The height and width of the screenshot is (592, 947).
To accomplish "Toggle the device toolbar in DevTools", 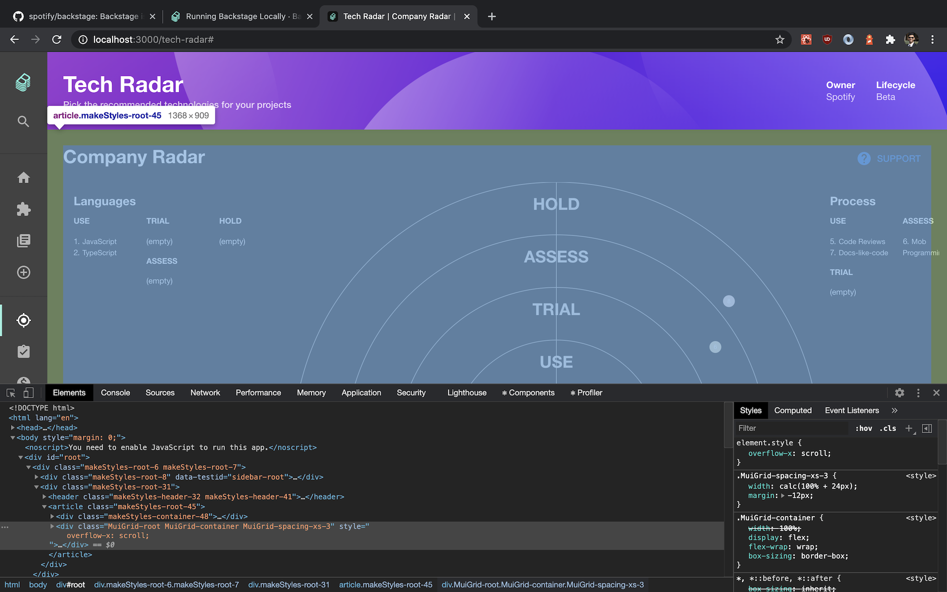I will tap(29, 393).
